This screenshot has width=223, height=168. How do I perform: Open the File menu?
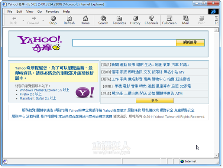pos(10,11)
